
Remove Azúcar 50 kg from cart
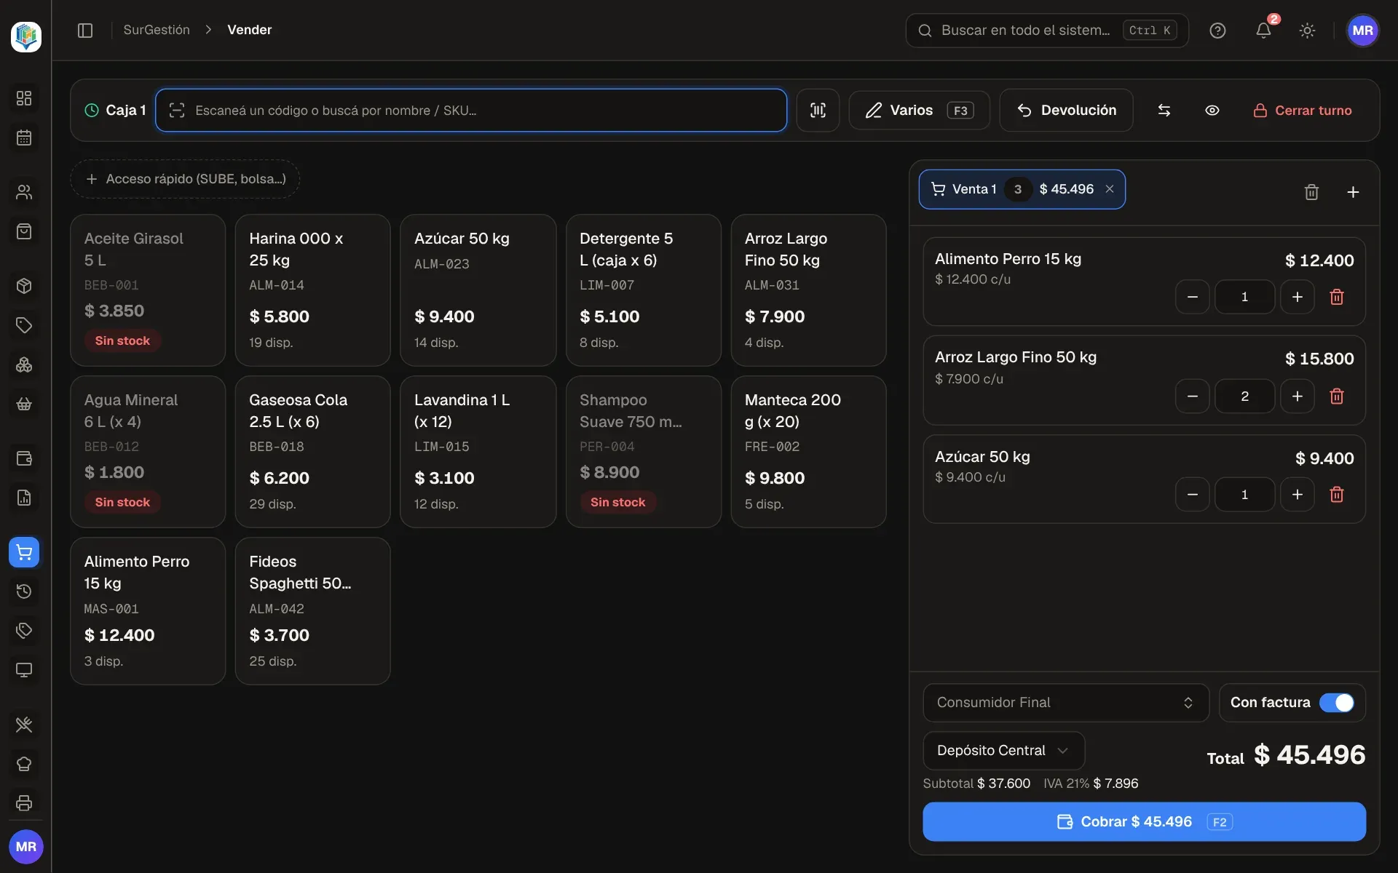[1337, 495]
